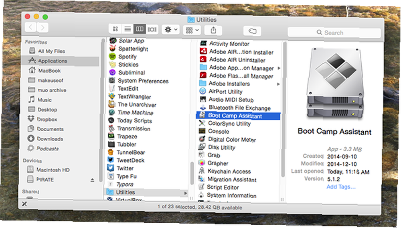Open the muo archive sidebar folder
The width and height of the screenshot is (401, 228).
pyautogui.click(x=52, y=90)
